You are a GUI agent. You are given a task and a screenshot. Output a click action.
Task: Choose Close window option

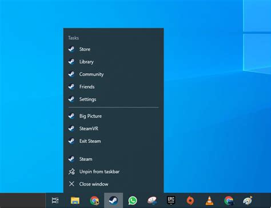pos(113,184)
